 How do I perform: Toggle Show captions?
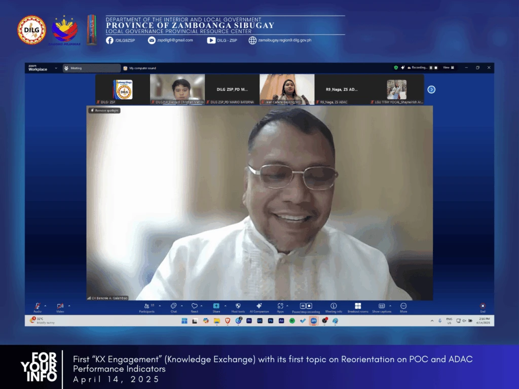[382, 307]
